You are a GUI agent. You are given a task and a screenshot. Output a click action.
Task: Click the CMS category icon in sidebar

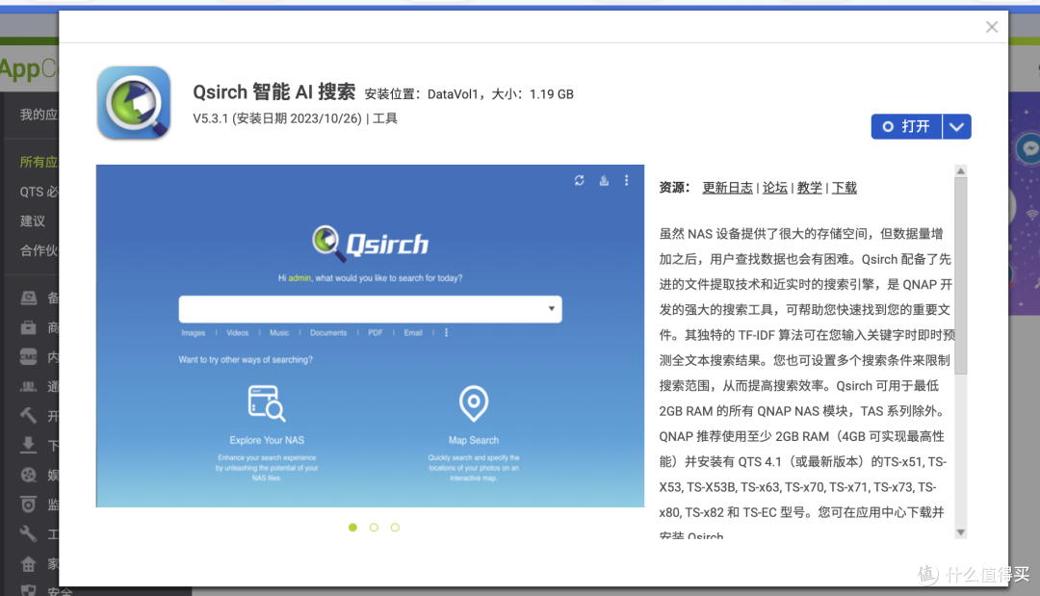[x=29, y=356]
